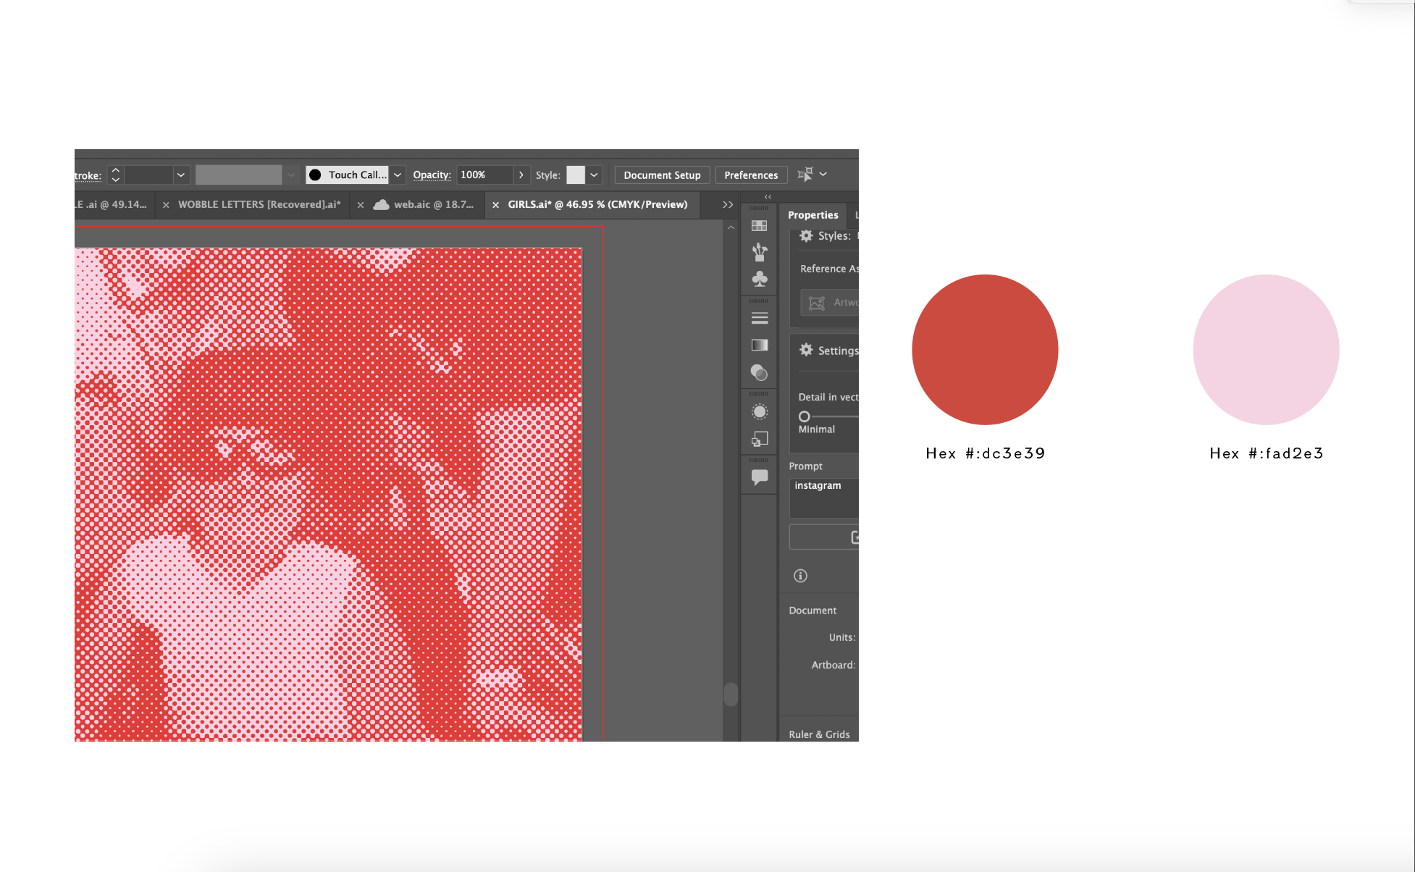Open the Comments panel speech-bubble icon
This screenshot has height=872, width=1415.
pos(759,477)
